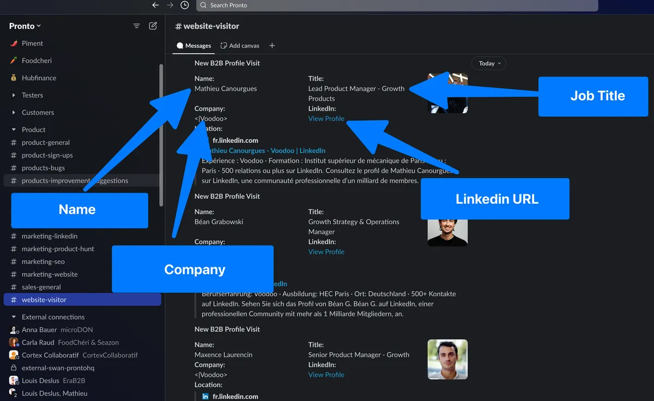Open the Mathieu Canourgues - Voodoo | LinkedIn link
The width and height of the screenshot is (654, 401).
(264, 151)
